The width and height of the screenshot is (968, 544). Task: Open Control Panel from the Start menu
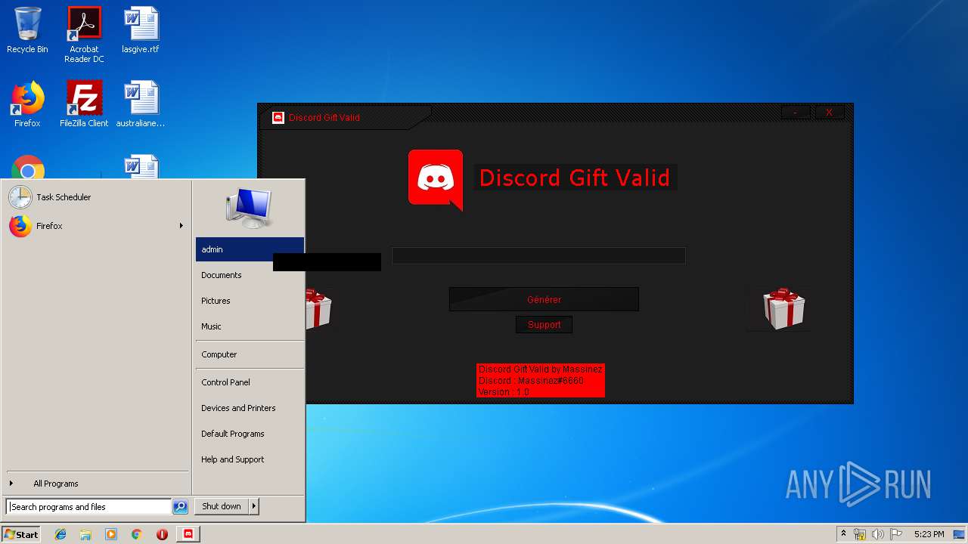(x=250, y=382)
